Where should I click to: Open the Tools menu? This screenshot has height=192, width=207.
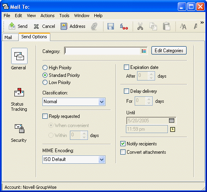[x=64, y=16]
